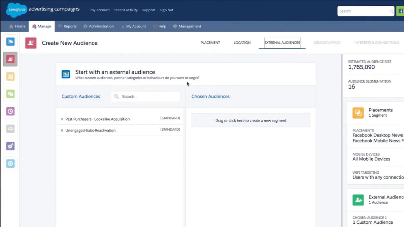Select the LOCATION tab
The image size is (404, 227).
[242, 43]
